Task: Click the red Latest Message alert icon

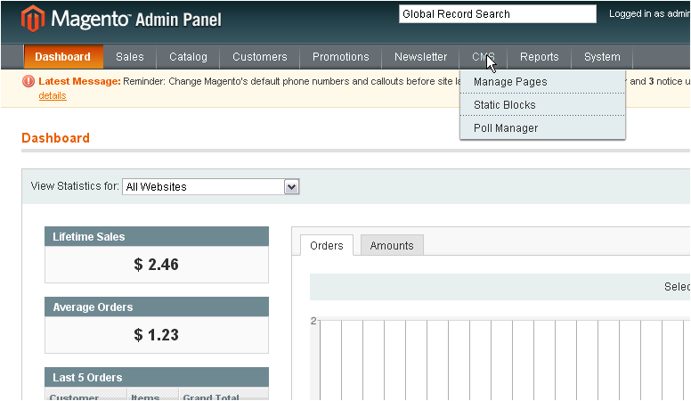Action: [29, 81]
